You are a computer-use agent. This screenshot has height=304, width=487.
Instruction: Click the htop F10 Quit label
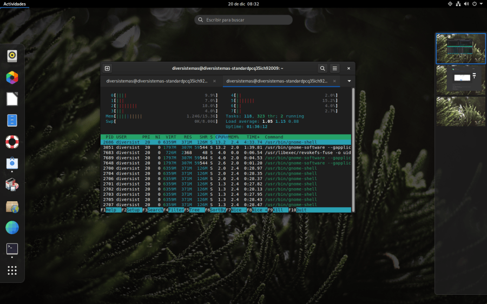click(x=297, y=210)
